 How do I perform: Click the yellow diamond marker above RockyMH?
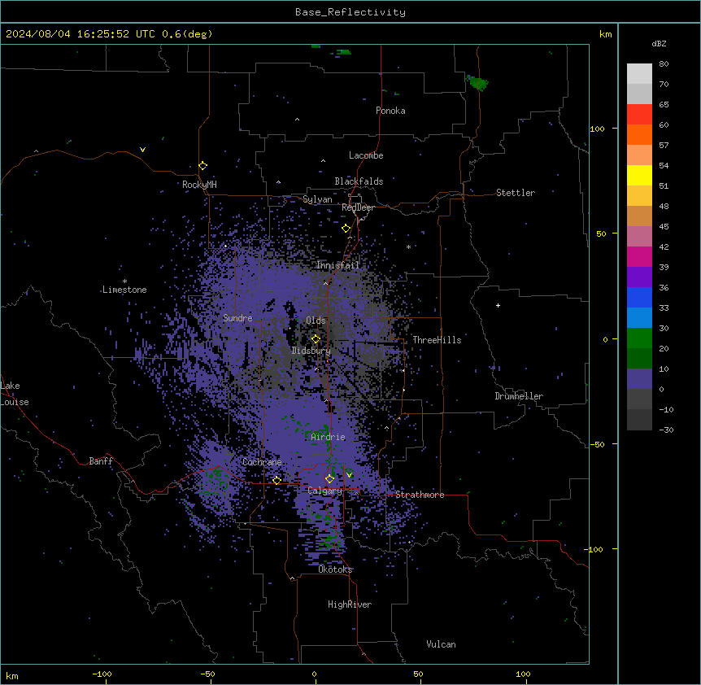coord(203,166)
